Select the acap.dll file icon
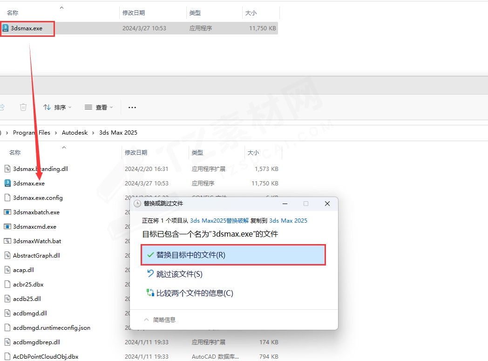The image size is (488, 361). point(7,270)
